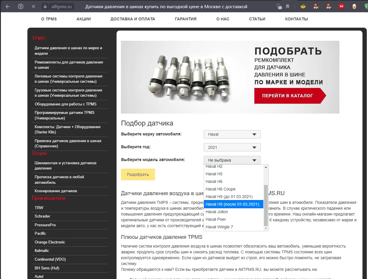Choose 'Haval H6 Coupe' in the model list
Viewport: 368px width, 279px height.
[234, 189]
